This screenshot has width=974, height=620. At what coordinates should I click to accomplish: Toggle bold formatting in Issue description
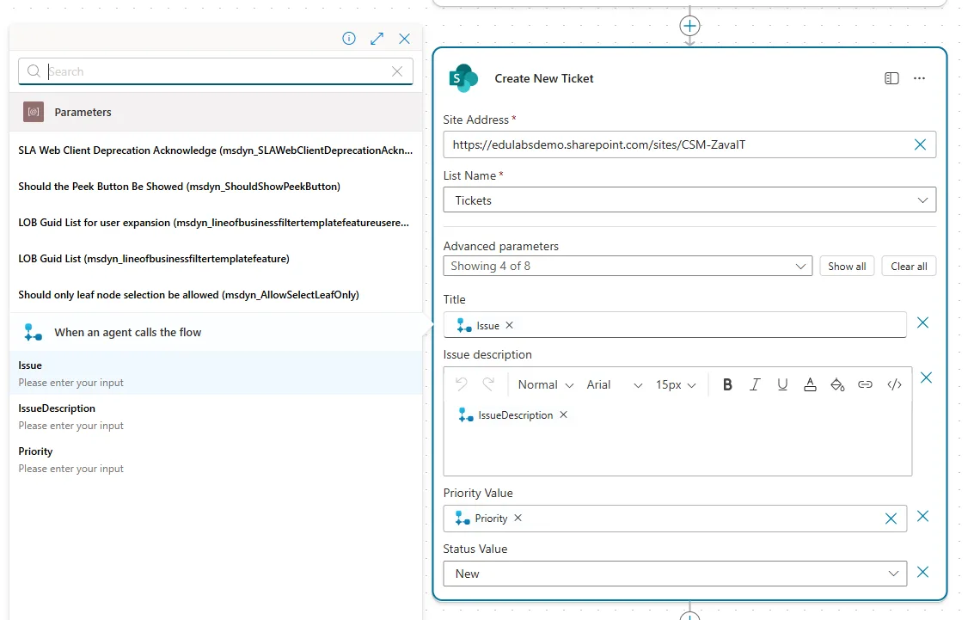click(727, 384)
